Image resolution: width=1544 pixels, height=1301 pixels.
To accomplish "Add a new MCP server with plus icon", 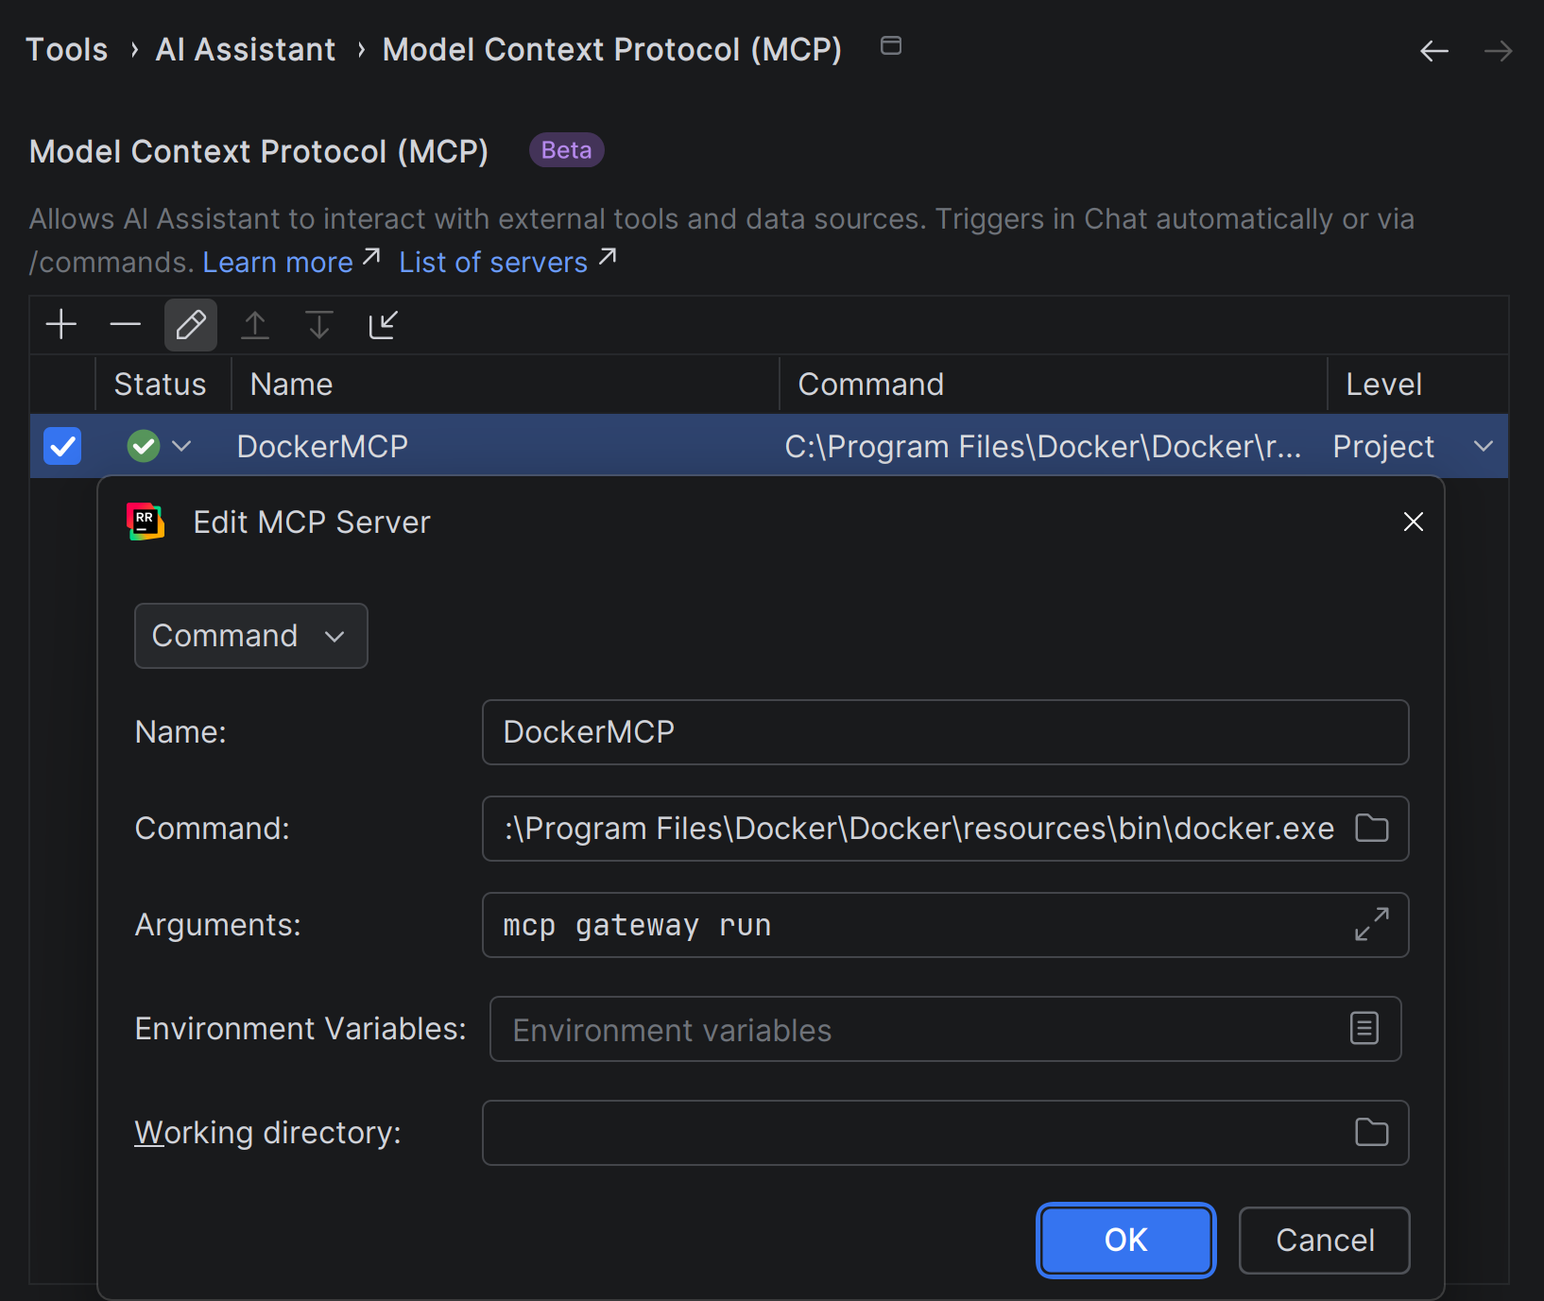I will pos(61,325).
